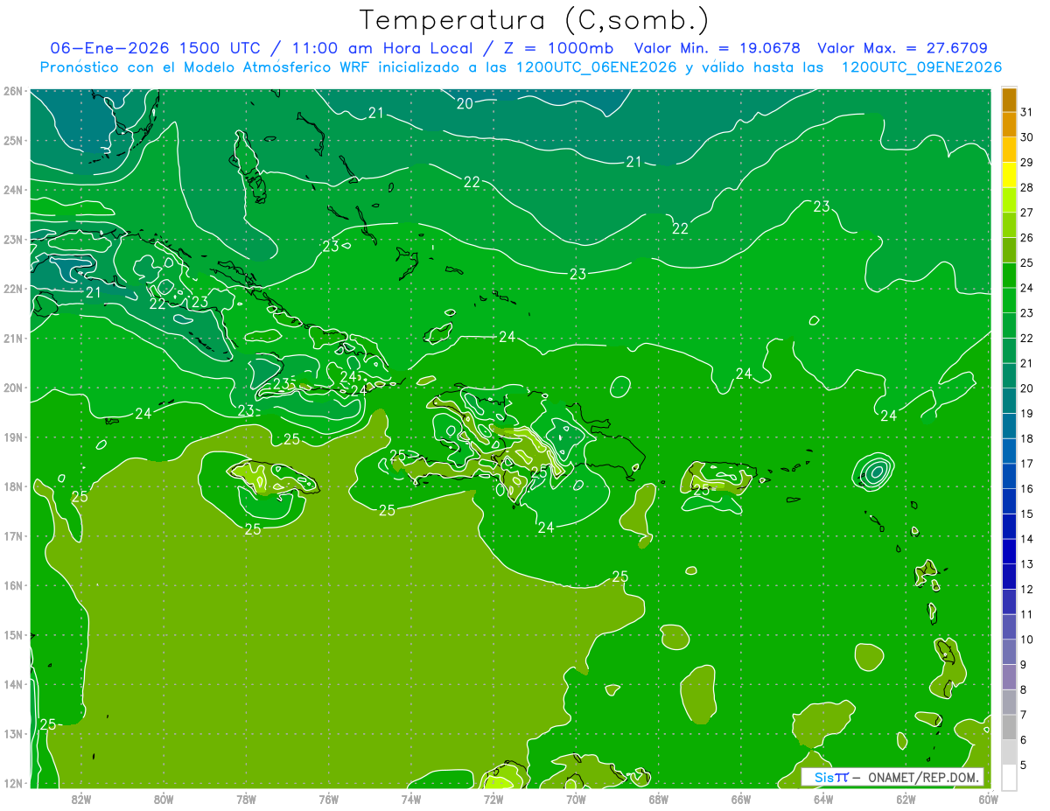The height and width of the screenshot is (811, 1050).
Task: Click the purple colorbar swatch between 9 and 10
Action: 1009,652
